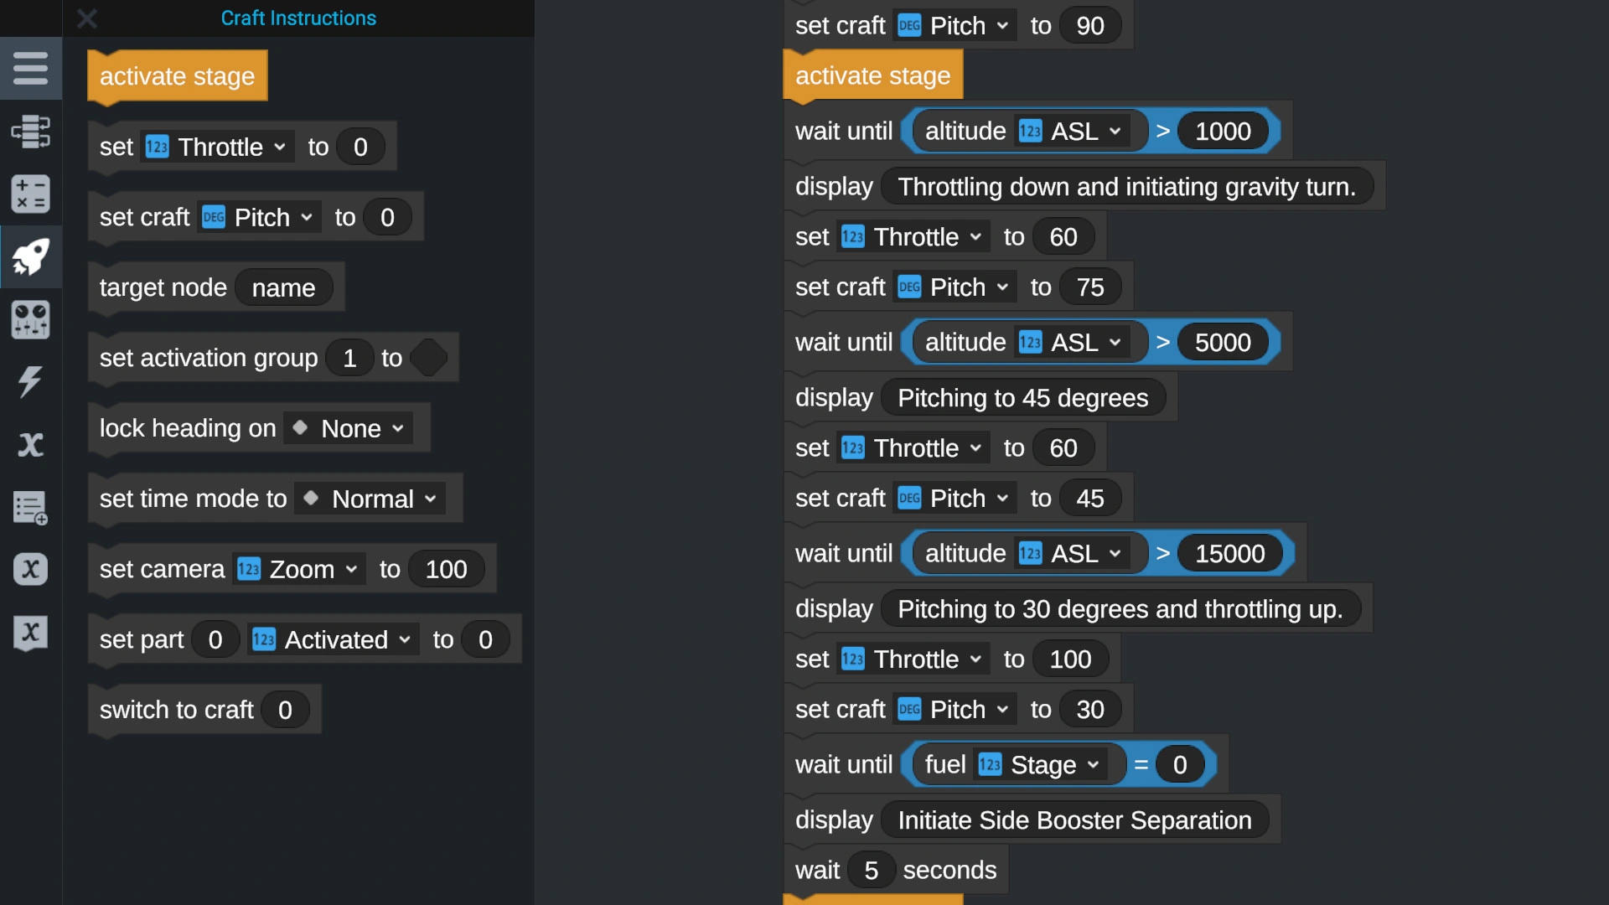Select the lightning bolt icon in sidebar

[30, 382]
